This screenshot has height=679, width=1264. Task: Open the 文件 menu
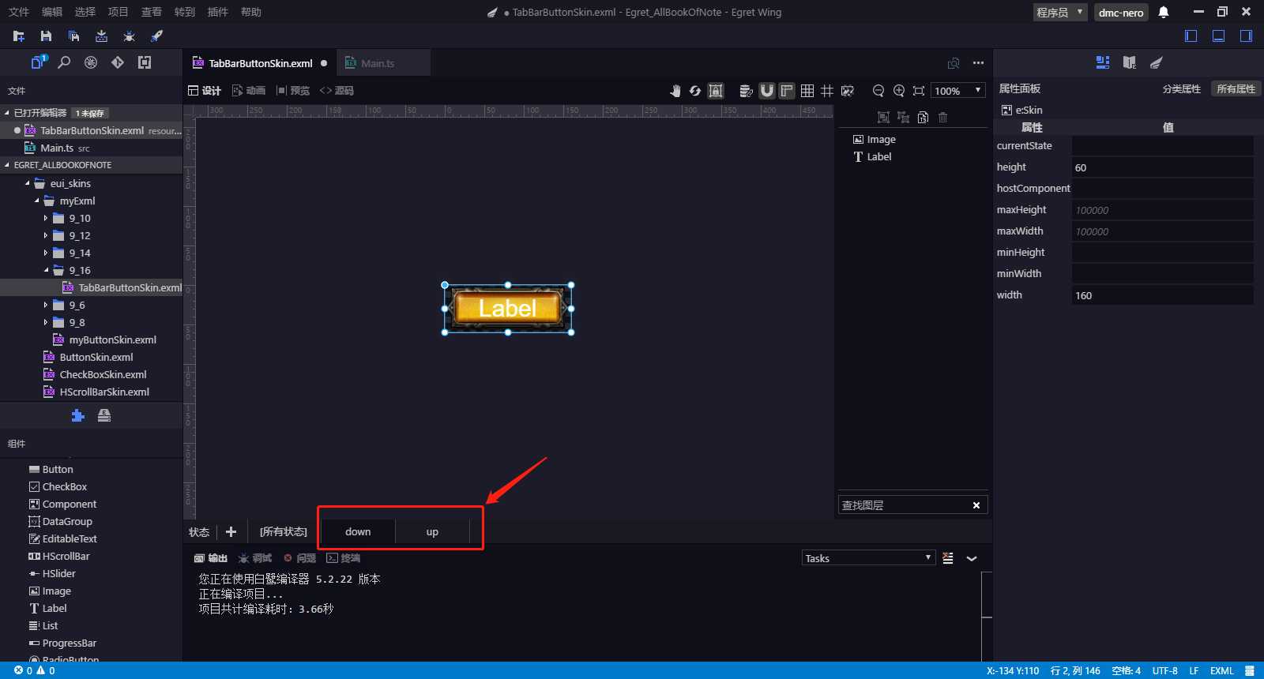pyautogui.click(x=19, y=12)
